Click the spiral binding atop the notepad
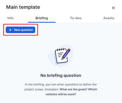The image size is (122, 103). [x=61, y=50]
